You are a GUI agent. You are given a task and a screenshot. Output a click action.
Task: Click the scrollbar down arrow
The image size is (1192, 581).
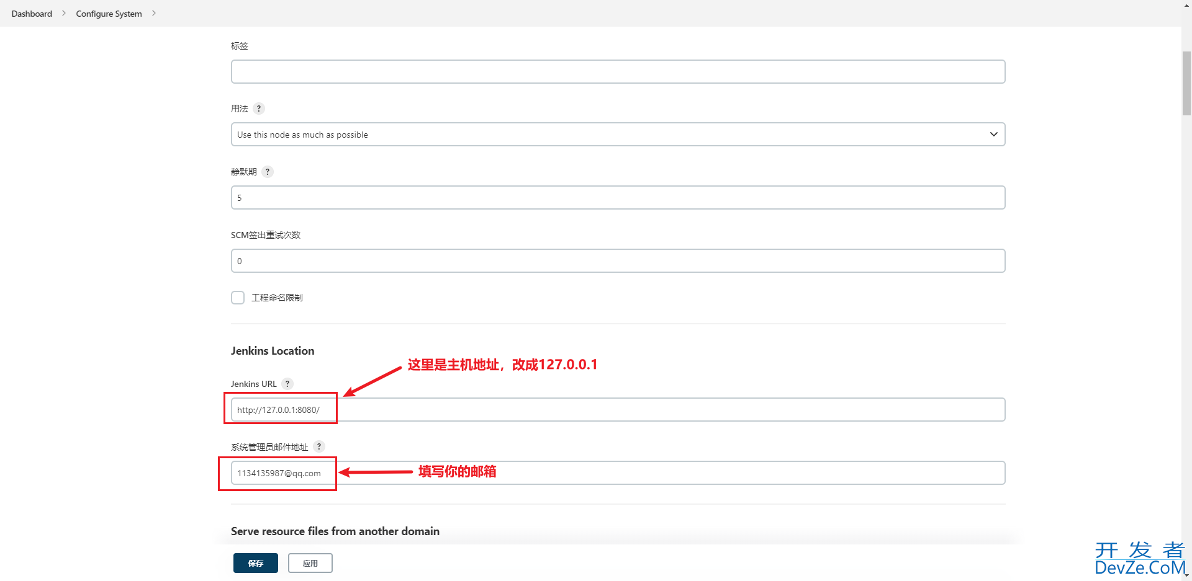pos(1186,575)
